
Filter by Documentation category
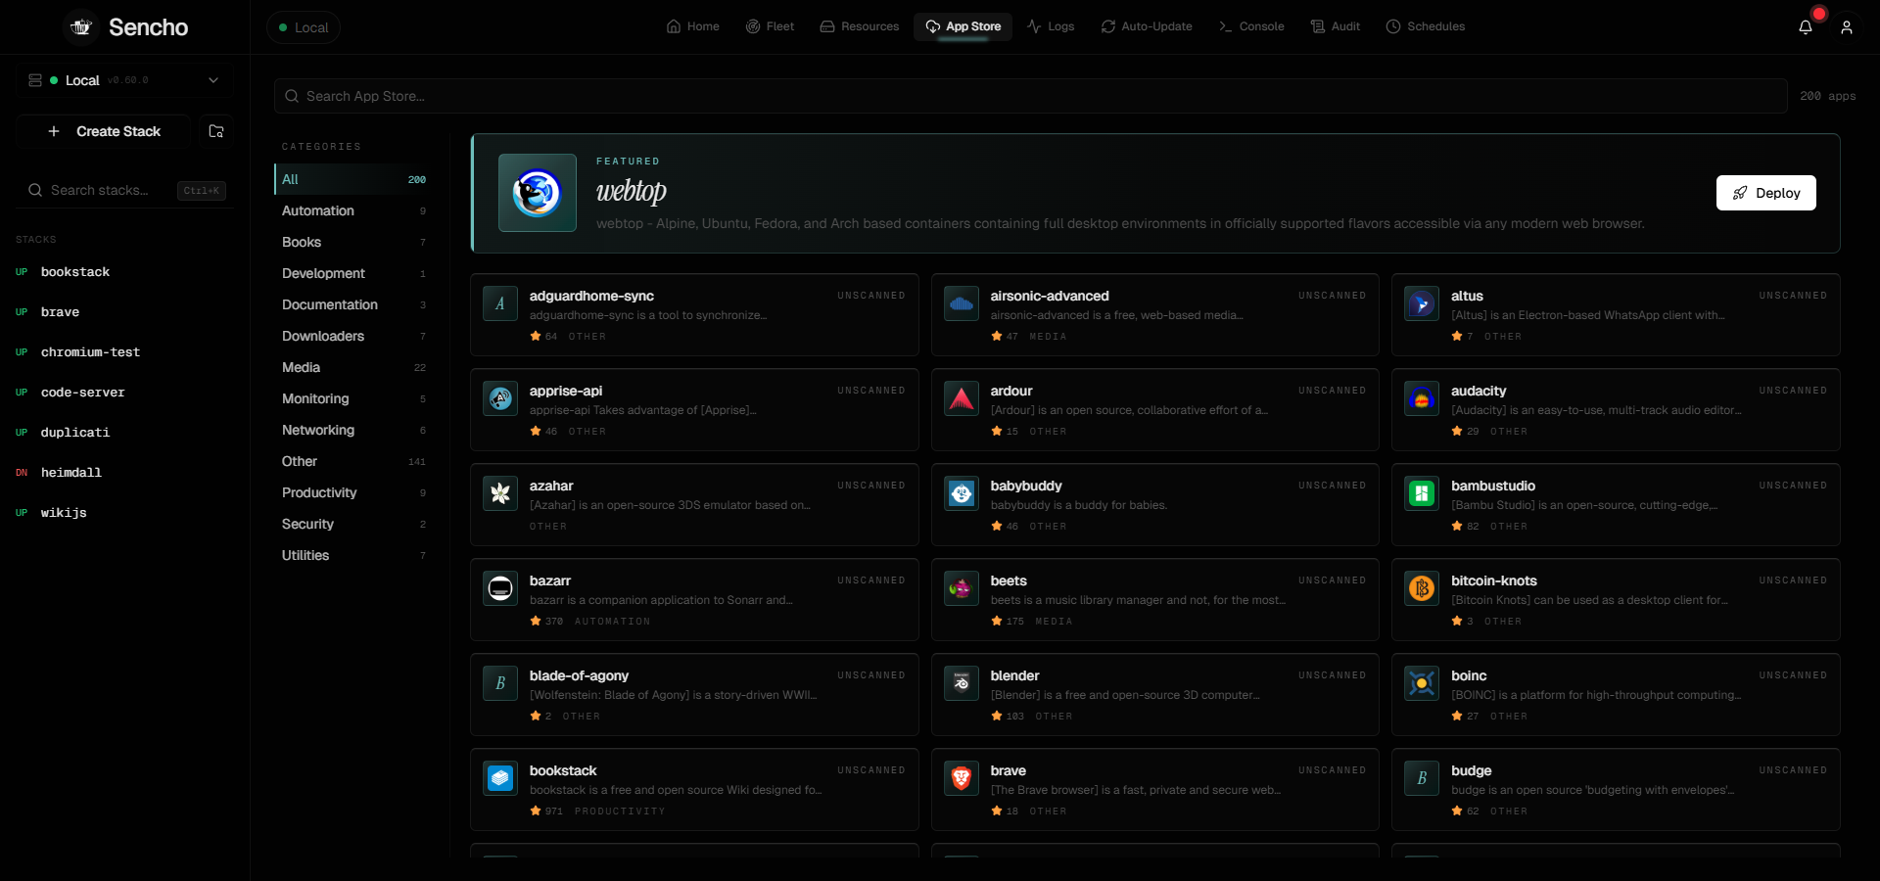tap(354, 304)
